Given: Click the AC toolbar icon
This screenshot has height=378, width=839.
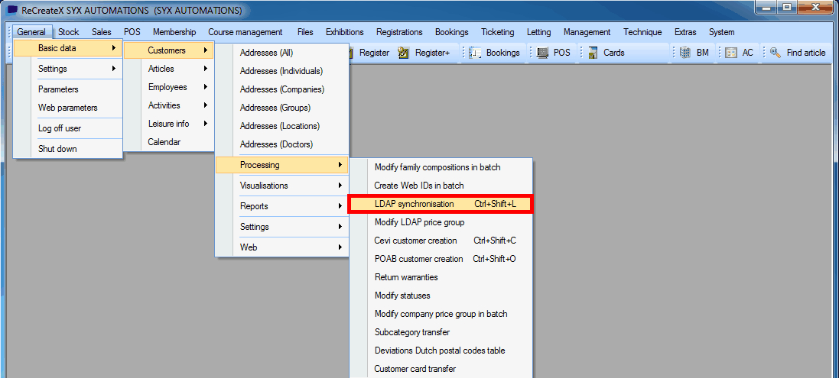Looking at the screenshot, I should 731,53.
